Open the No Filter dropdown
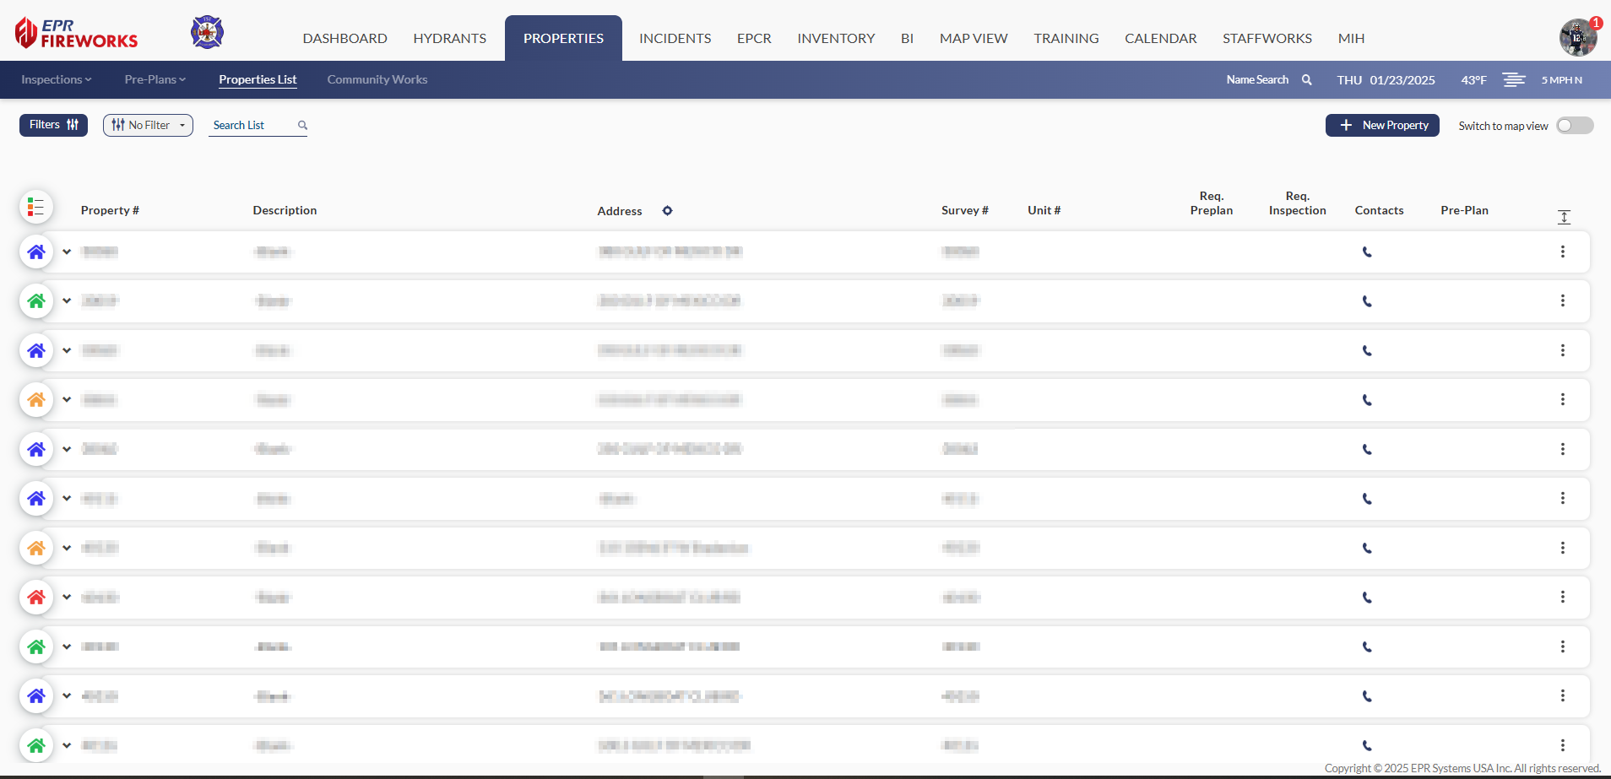This screenshot has height=779, width=1611. coord(148,126)
